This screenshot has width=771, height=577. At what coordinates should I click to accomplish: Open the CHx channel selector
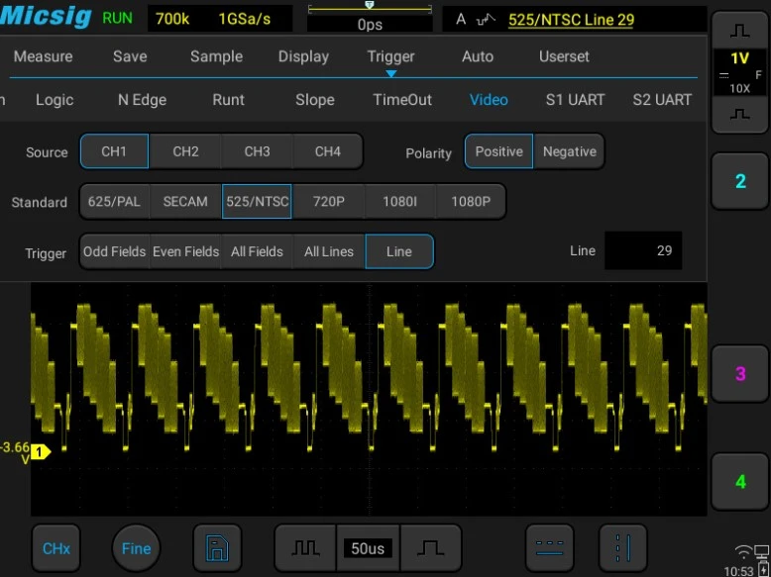(x=56, y=548)
